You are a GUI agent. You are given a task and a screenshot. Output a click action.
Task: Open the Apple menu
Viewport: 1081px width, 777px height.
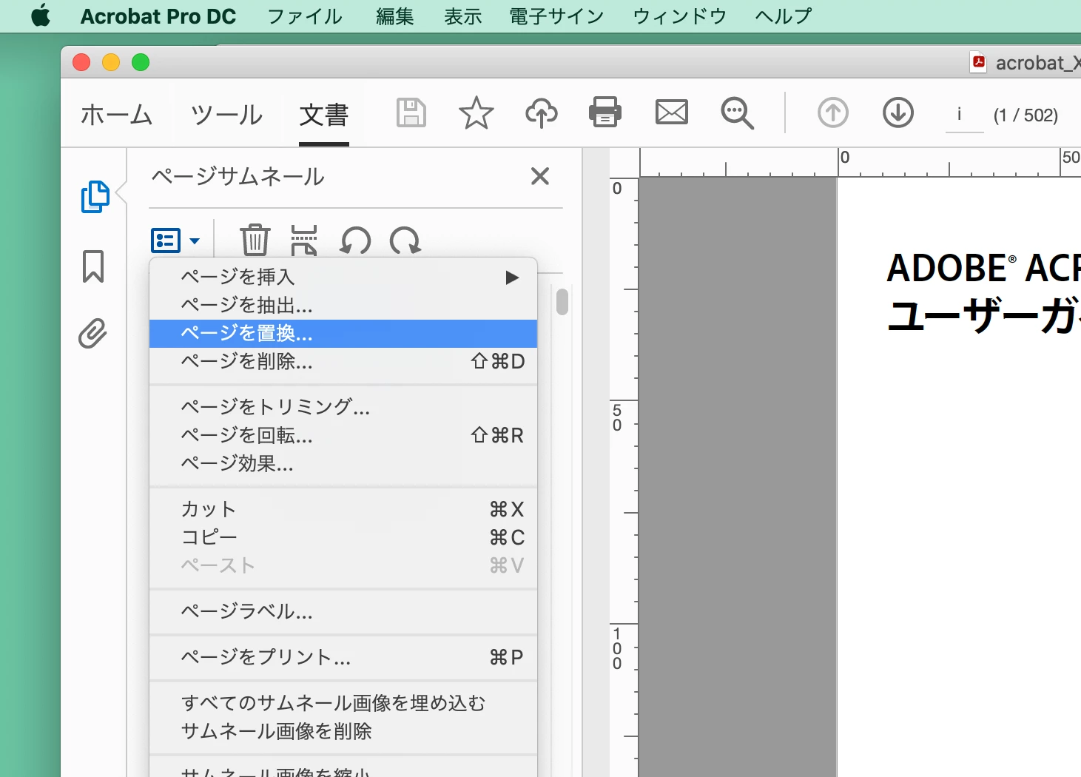coord(41,16)
